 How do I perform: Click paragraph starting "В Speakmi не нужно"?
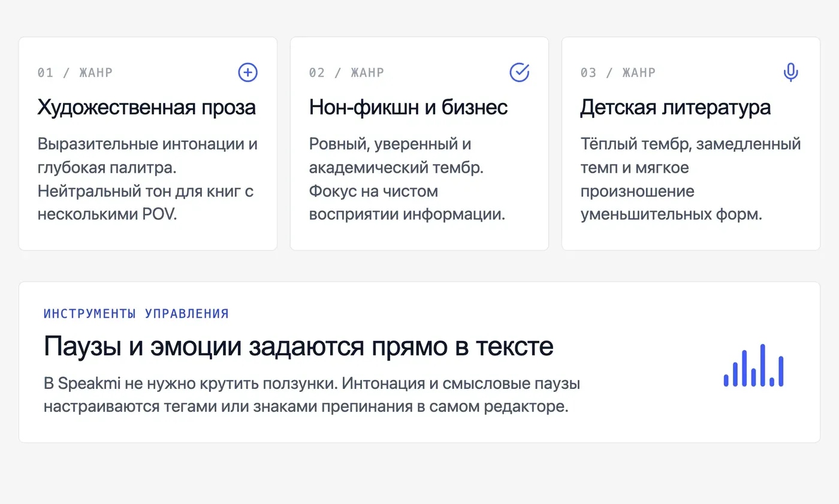click(312, 395)
